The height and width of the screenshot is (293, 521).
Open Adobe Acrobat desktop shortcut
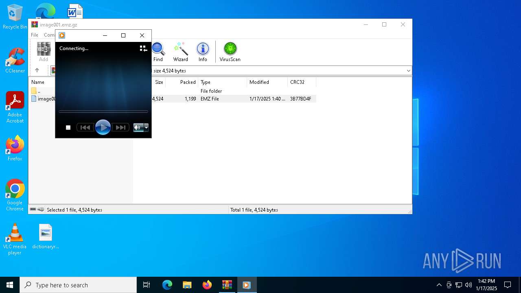pyautogui.click(x=15, y=107)
